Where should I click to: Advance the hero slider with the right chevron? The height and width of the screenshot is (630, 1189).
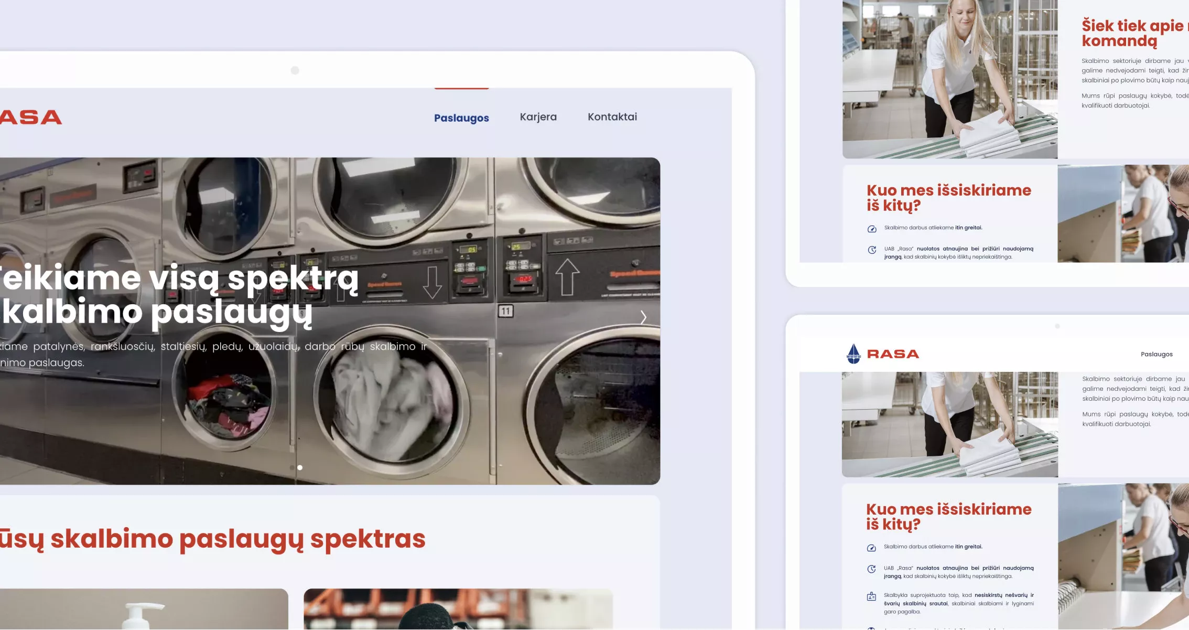tap(643, 317)
